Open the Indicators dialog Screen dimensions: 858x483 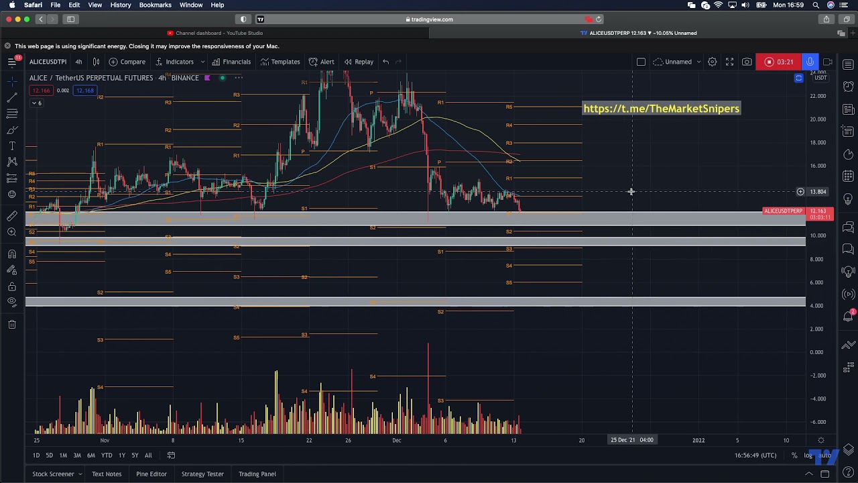174,62
